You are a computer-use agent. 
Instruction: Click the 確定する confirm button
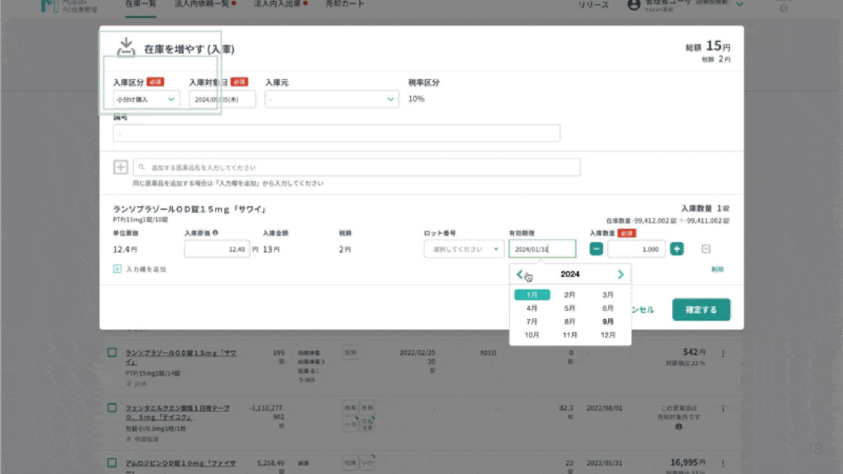coord(701,310)
